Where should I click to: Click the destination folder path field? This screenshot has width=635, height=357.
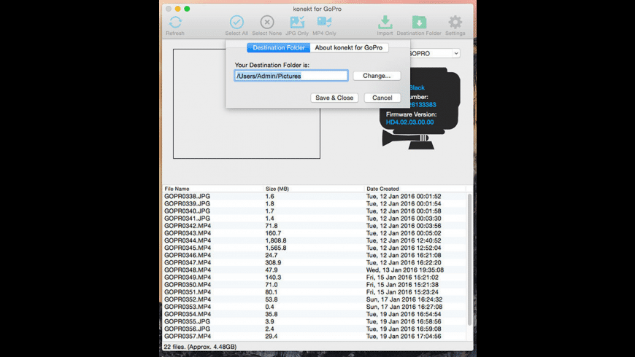click(291, 76)
